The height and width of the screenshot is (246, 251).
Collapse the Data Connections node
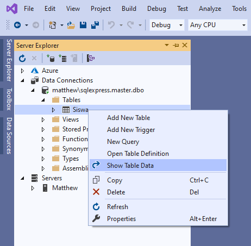22,80
